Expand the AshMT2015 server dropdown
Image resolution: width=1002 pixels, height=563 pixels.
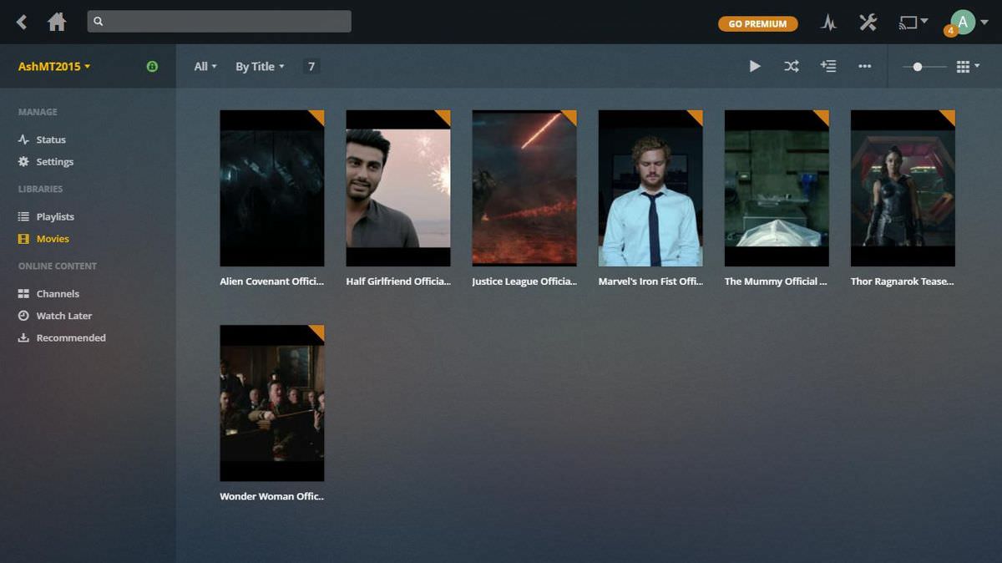click(54, 66)
